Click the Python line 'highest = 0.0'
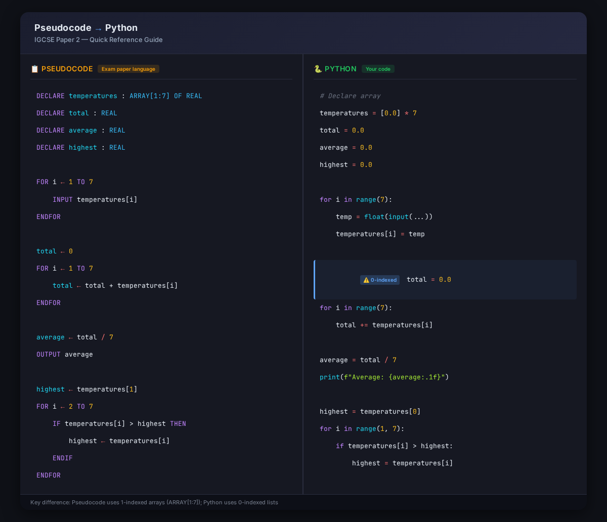The width and height of the screenshot is (607, 522). tap(346, 165)
